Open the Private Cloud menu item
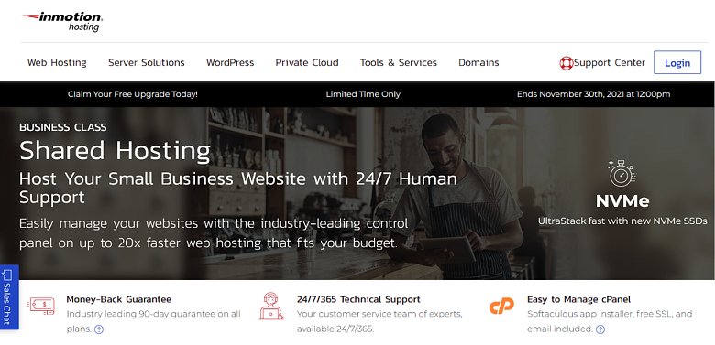Viewport: 715px width, 345px height. pyautogui.click(x=307, y=63)
